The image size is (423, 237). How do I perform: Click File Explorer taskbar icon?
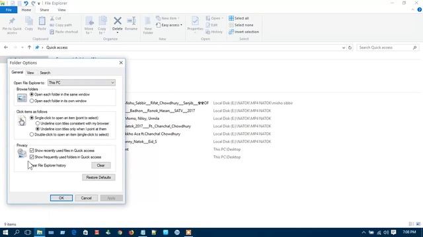(40, 232)
